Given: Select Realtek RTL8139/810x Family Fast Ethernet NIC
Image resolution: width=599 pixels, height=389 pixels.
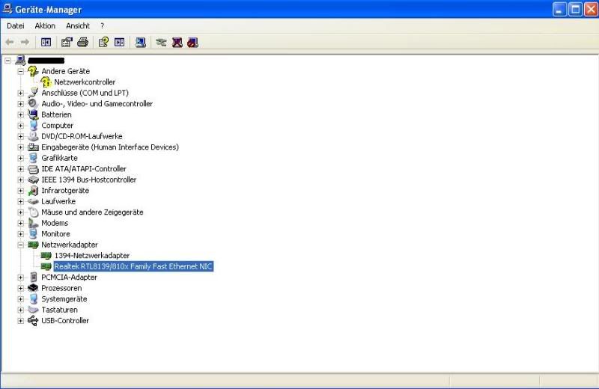Looking at the screenshot, I should pos(133,266).
